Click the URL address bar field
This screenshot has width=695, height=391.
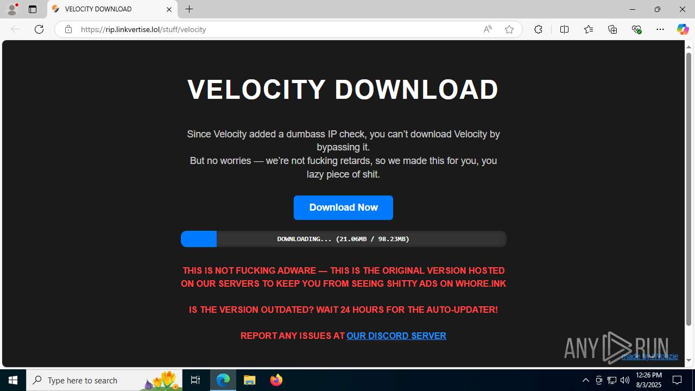(x=277, y=29)
